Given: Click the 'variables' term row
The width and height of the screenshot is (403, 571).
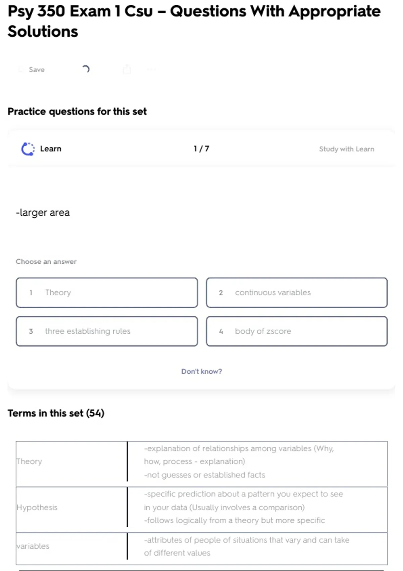Looking at the screenshot, I should (x=33, y=546).
